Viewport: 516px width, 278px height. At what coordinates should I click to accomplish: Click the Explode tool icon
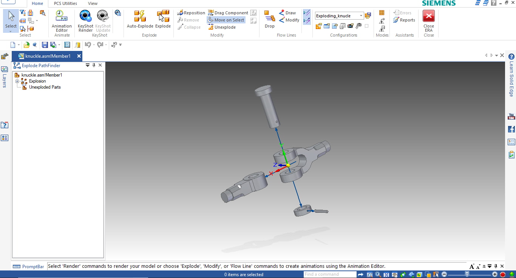(x=163, y=20)
